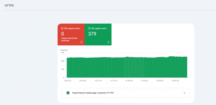Uncheck the red URL-адреси інши... checkbox
216x105 pixels.
(62, 29)
